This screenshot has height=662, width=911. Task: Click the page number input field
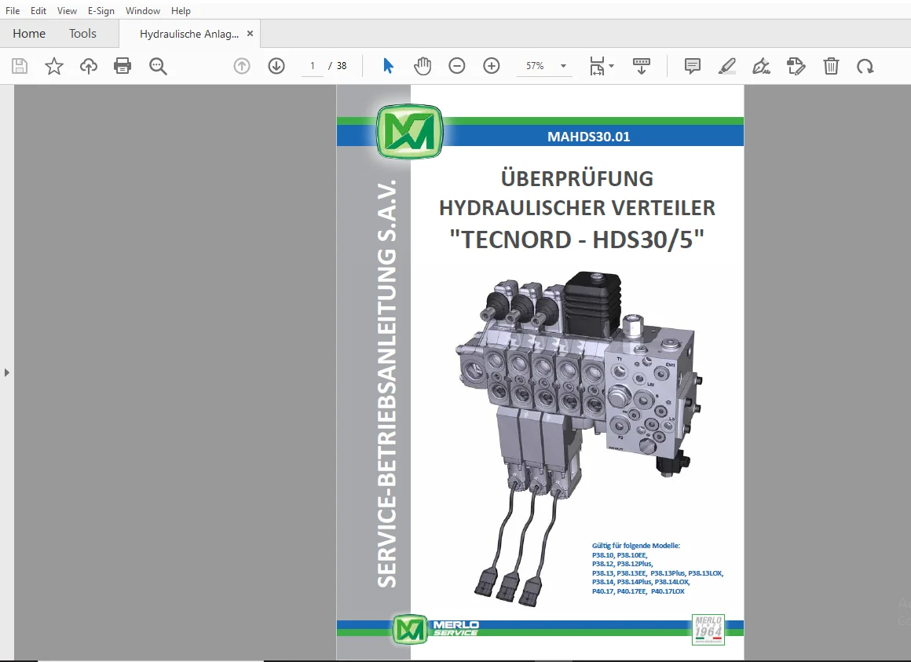pos(313,66)
